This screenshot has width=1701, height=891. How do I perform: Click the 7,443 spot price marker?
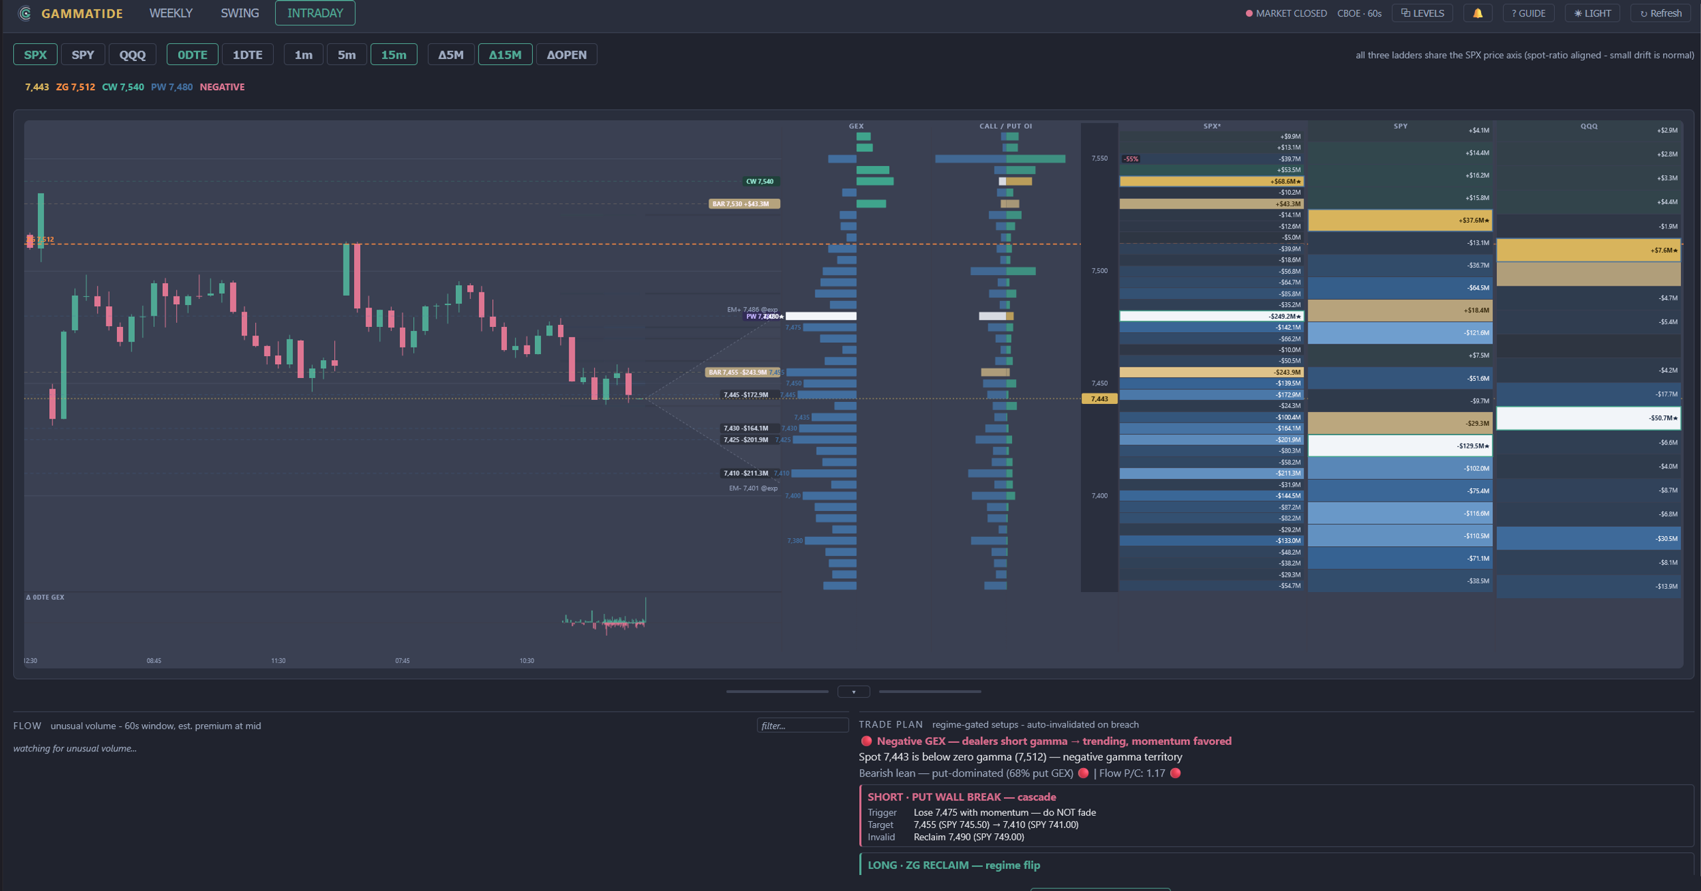point(1099,399)
